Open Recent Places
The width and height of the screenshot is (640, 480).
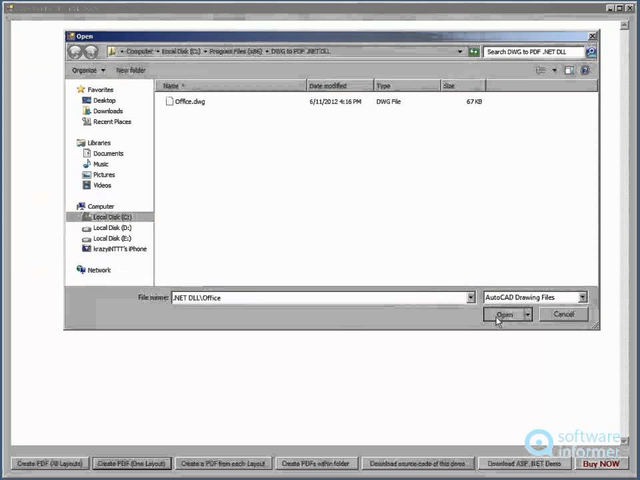coord(112,121)
